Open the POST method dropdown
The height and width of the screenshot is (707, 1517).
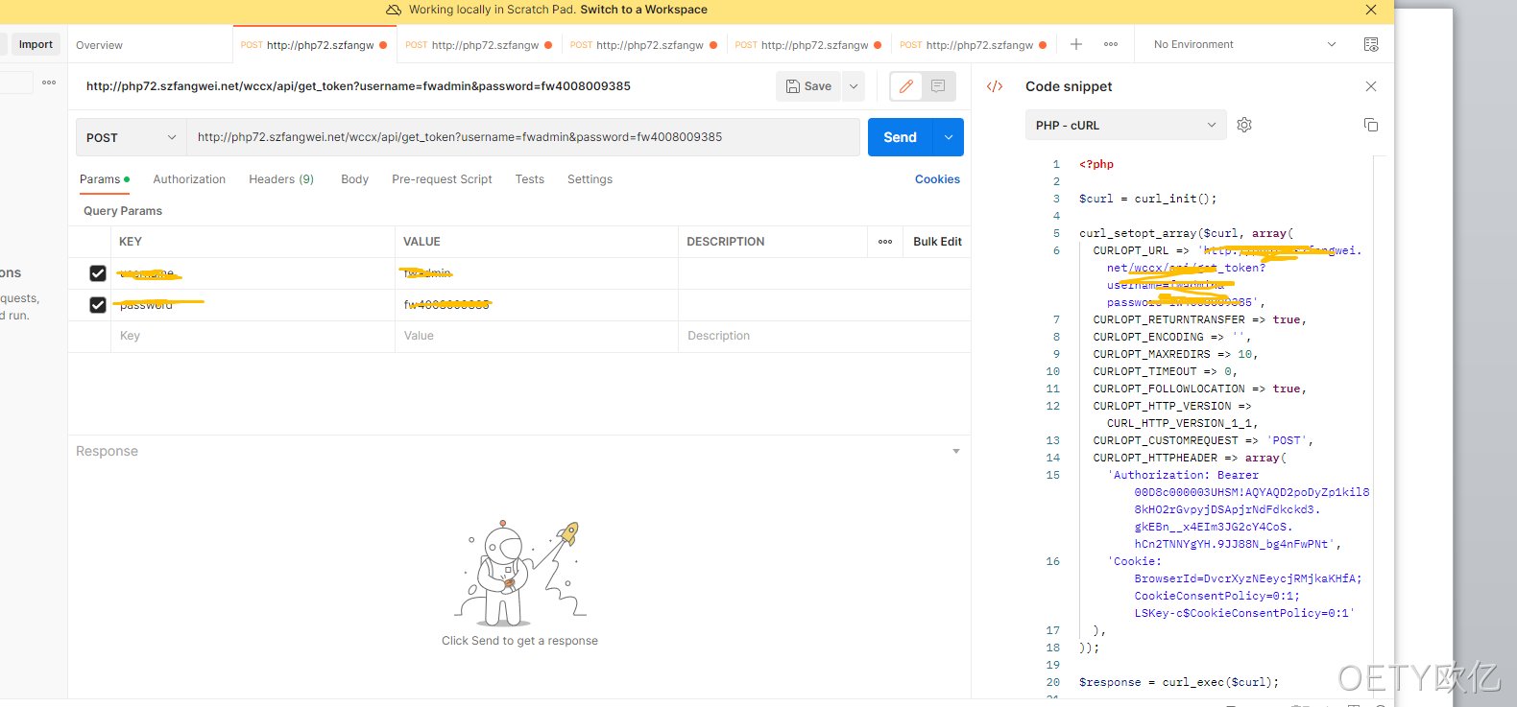[x=132, y=137]
